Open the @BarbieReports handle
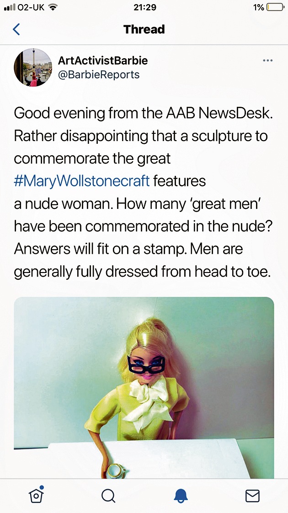The width and height of the screenshot is (288, 513). pos(99,75)
